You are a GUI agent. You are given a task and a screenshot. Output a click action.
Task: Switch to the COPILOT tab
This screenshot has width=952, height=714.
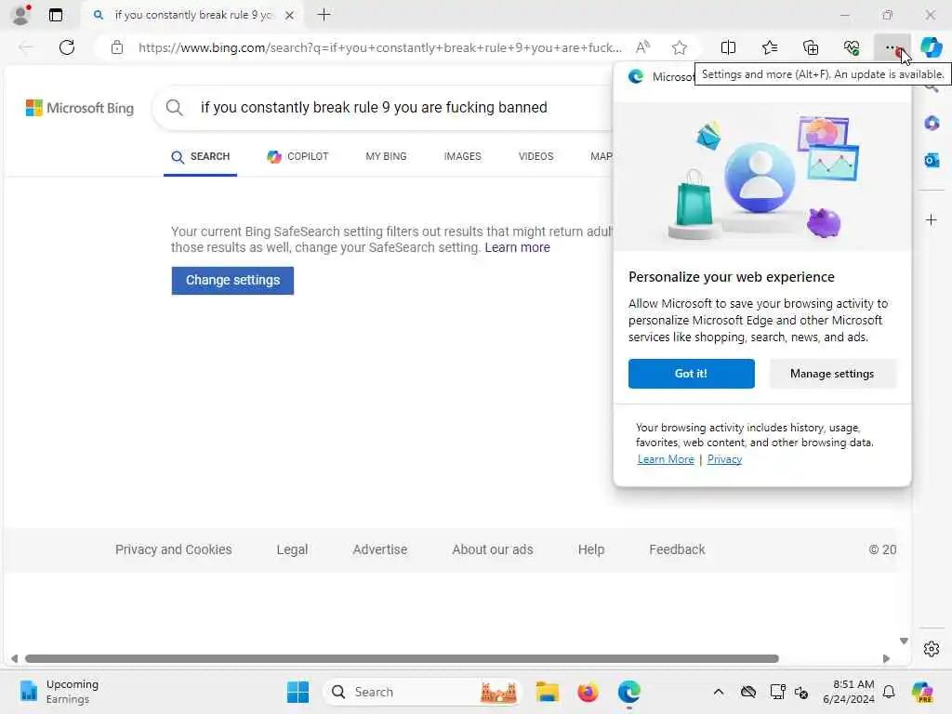point(297,156)
